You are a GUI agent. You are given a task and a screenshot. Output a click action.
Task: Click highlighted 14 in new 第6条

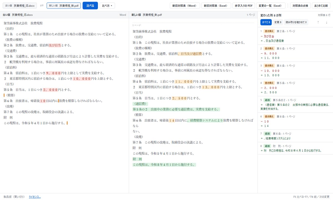coord(172,120)
